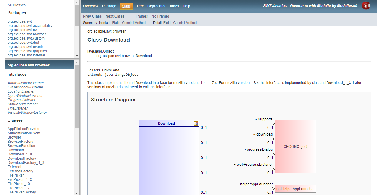Open package org.eclipse.swt.graphics
377x195 pixels.
click(x=27, y=51)
